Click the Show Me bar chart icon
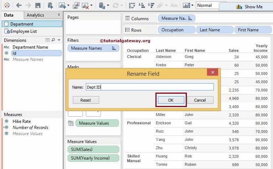The image size is (273, 169). pos(239,7)
